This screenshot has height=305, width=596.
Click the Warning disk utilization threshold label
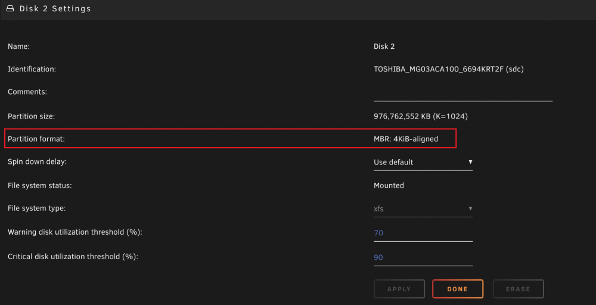point(75,232)
